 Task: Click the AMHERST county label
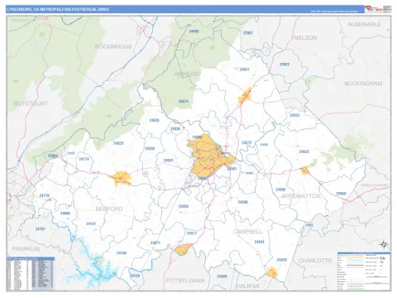188,74
